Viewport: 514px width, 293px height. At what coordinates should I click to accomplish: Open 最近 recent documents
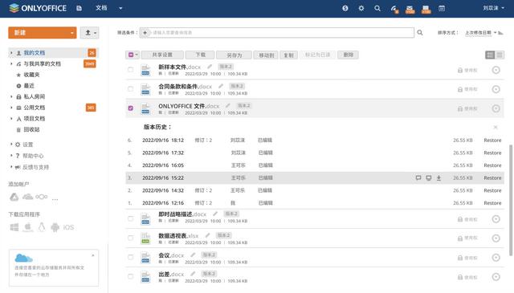[29, 86]
